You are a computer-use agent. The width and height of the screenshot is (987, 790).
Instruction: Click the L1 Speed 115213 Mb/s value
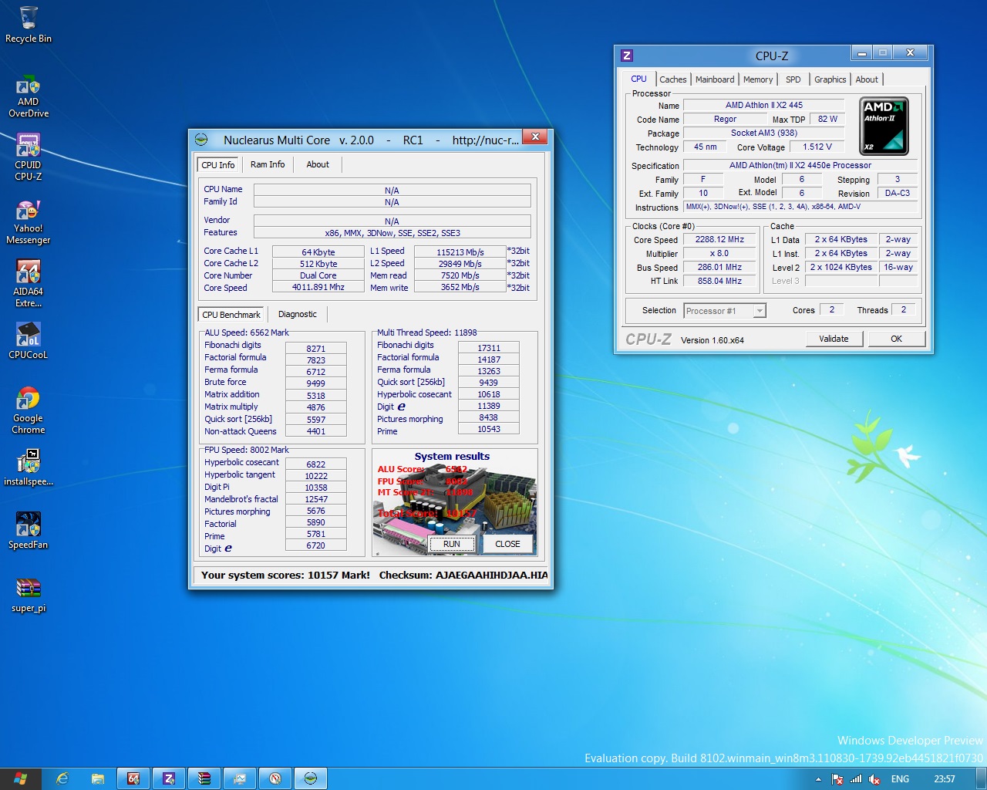[x=460, y=252]
